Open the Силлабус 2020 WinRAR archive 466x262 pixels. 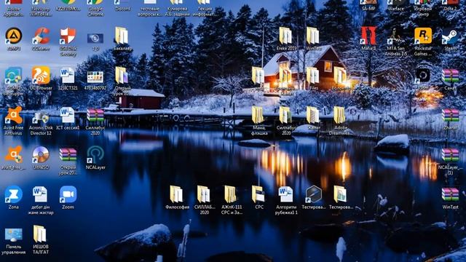click(x=95, y=115)
